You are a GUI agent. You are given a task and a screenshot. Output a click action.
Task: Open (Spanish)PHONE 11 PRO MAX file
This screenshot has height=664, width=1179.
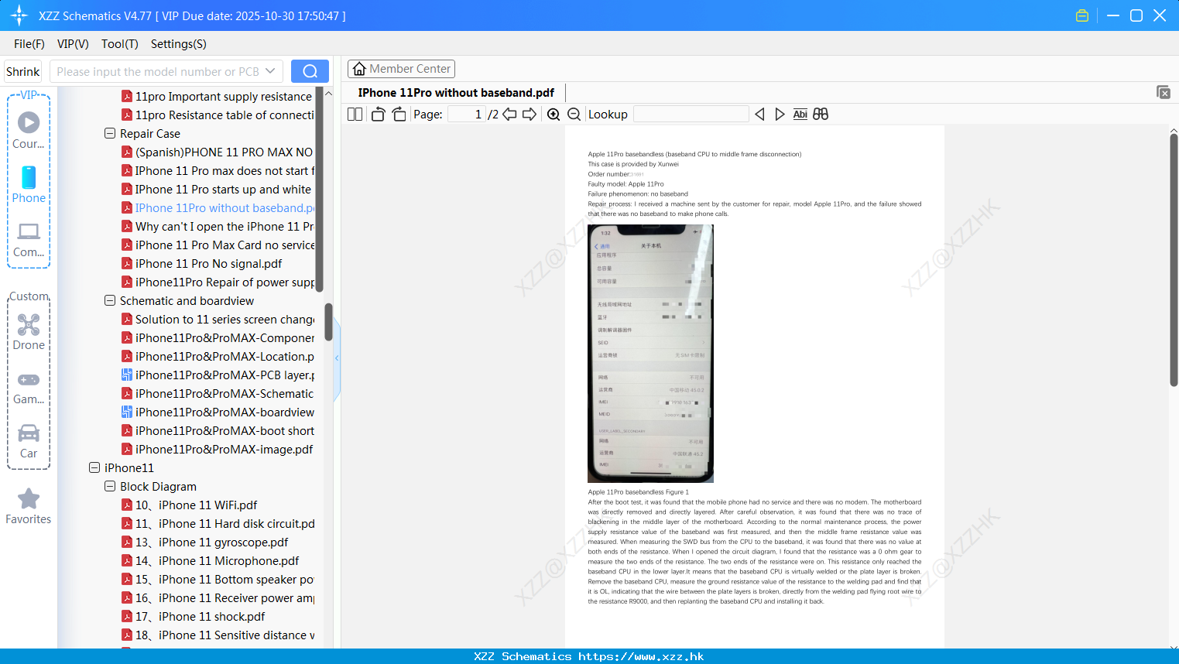217,152
